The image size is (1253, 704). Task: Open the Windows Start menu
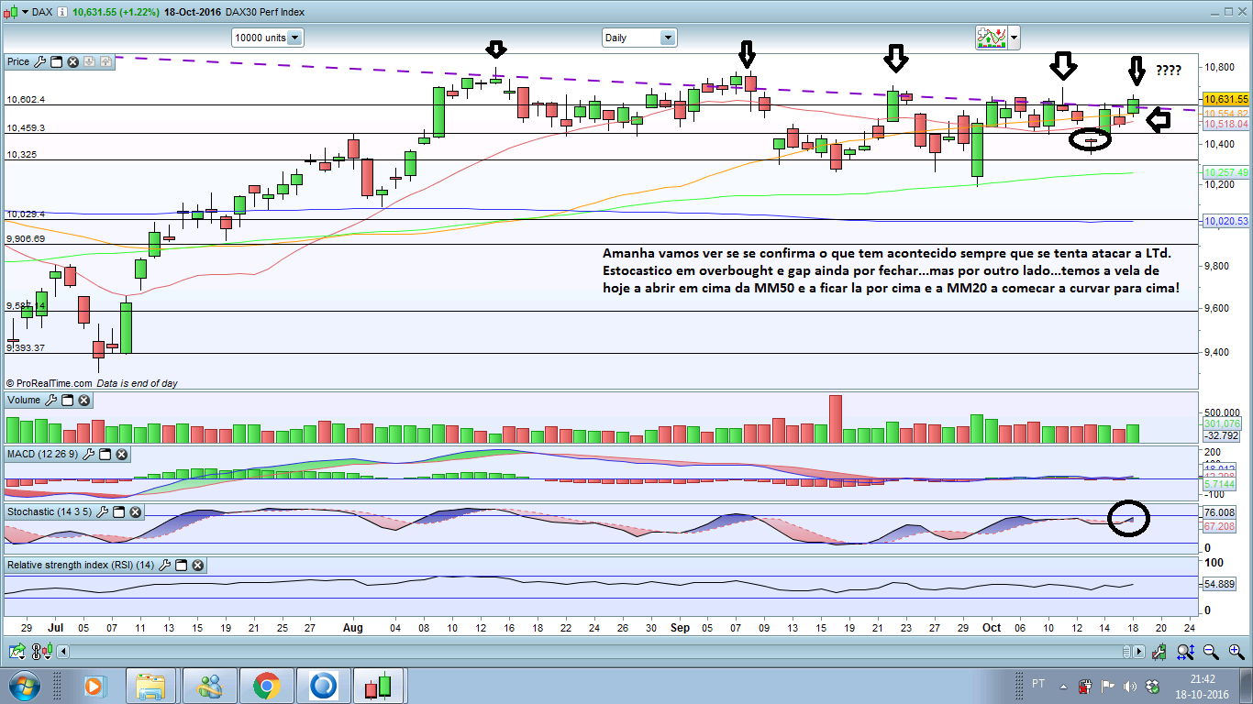point(25,686)
